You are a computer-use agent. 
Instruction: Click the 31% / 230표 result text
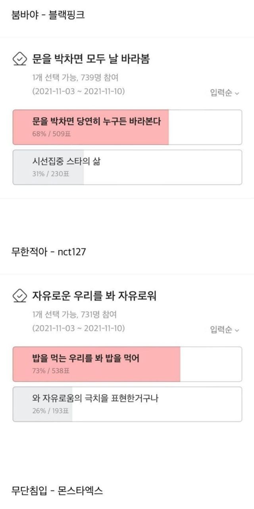tap(50, 174)
